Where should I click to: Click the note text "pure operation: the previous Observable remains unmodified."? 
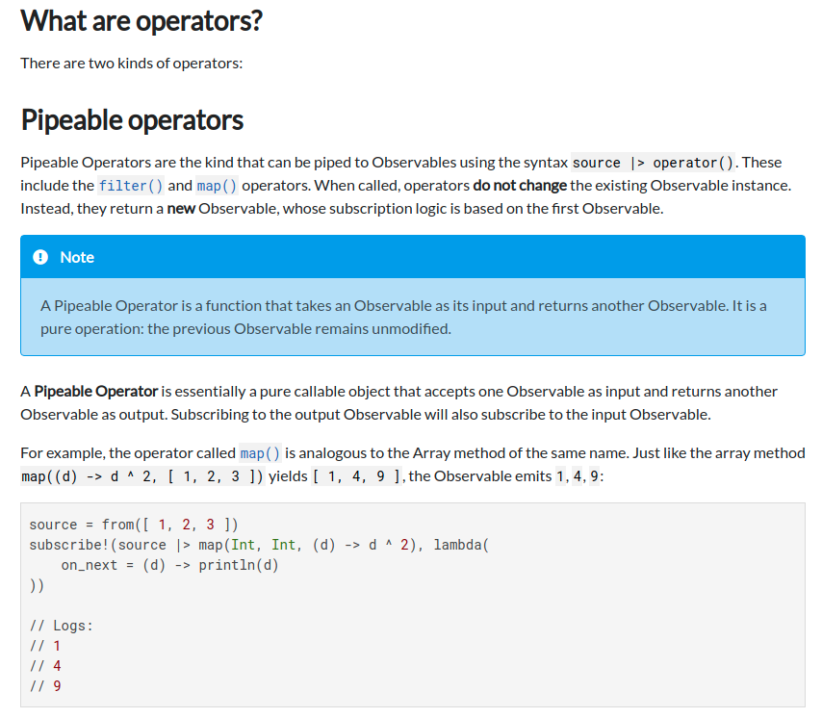coord(245,329)
